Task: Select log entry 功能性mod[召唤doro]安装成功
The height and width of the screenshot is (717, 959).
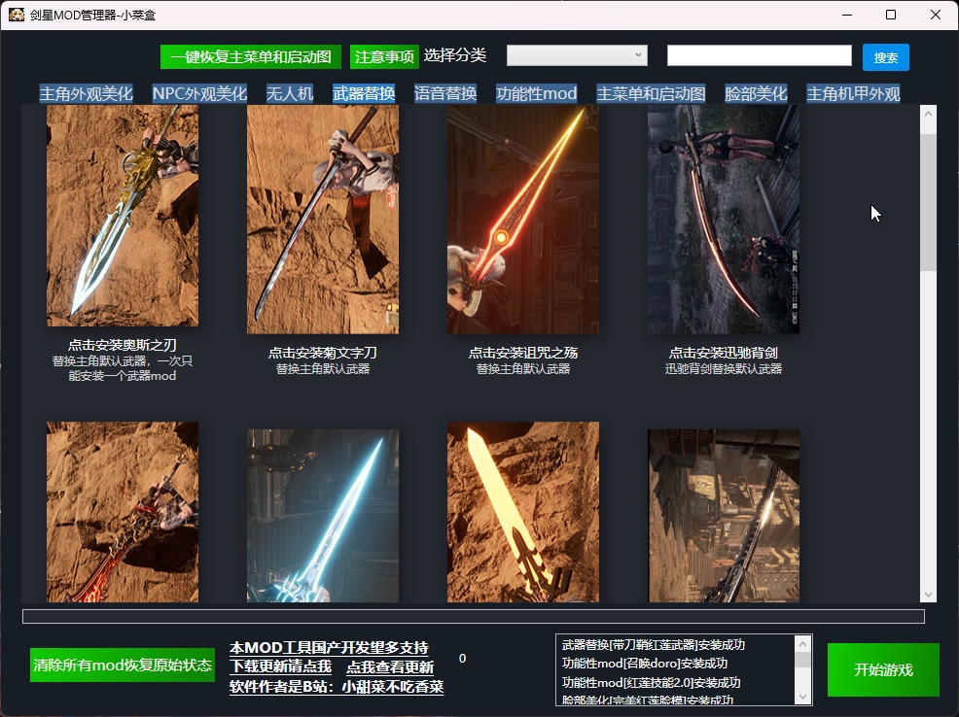Action: pyautogui.click(x=645, y=664)
